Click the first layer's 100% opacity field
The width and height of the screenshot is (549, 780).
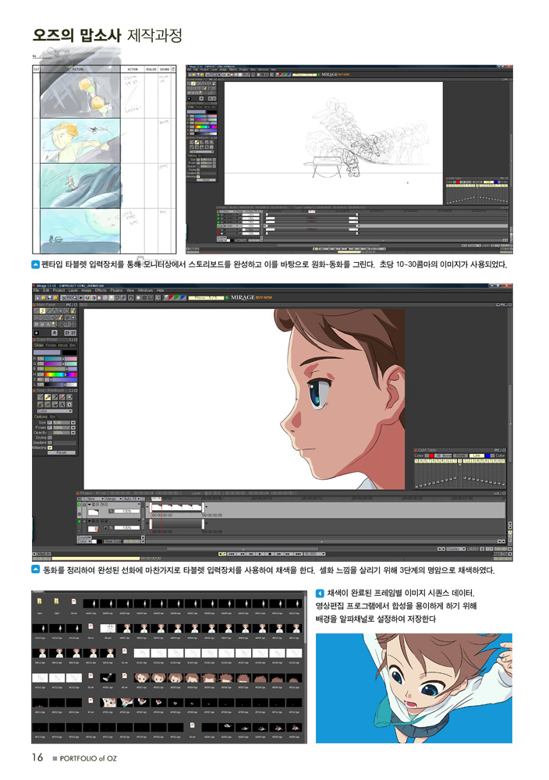tap(127, 512)
